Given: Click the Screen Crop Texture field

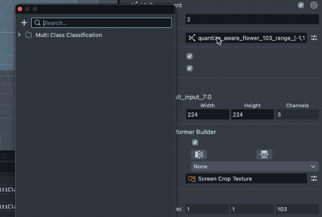Looking at the screenshot, I should (x=246, y=178).
